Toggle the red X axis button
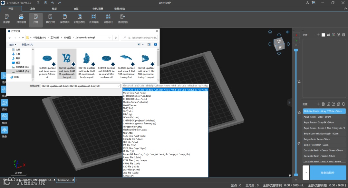348x188 pixels. click(x=296, y=35)
